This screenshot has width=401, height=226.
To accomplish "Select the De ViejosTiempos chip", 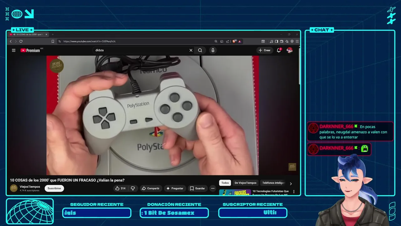I will (x=246, y=183).
